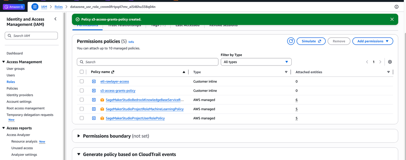Switch to the Last Accessed tab

187,25
